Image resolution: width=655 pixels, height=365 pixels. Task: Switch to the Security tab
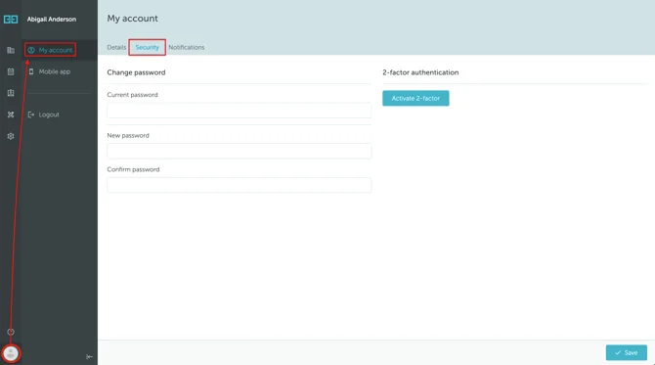click(147, 47)
